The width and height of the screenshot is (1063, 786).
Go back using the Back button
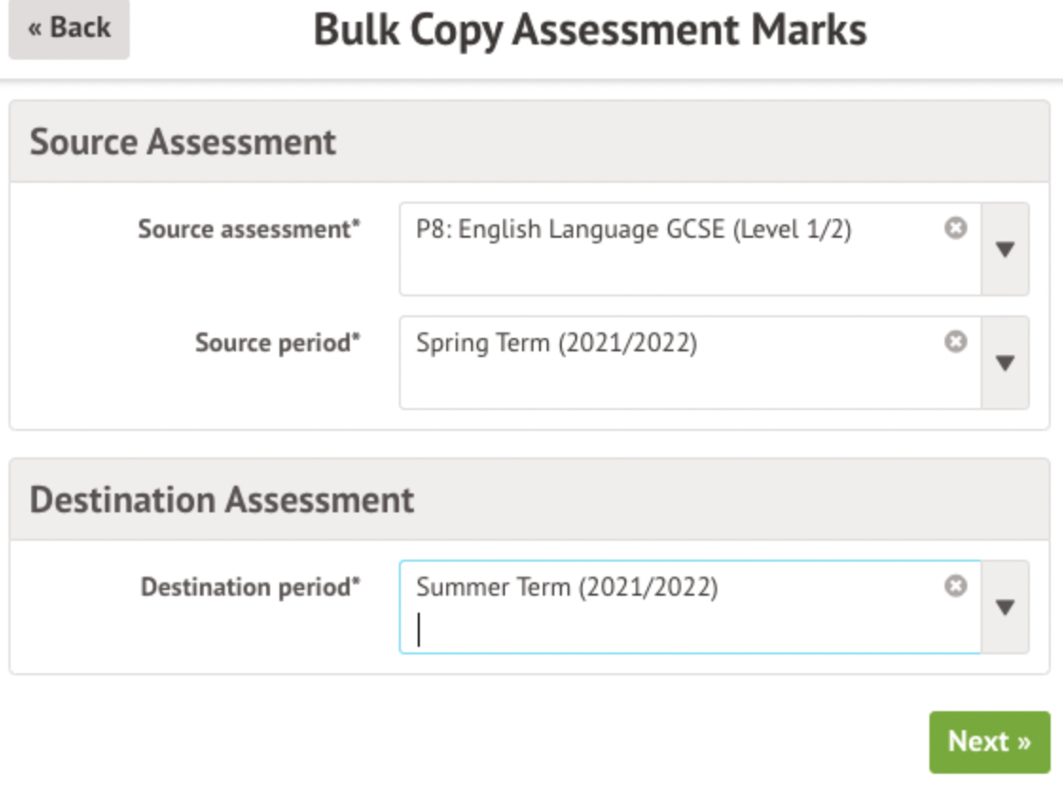[68, 28]
